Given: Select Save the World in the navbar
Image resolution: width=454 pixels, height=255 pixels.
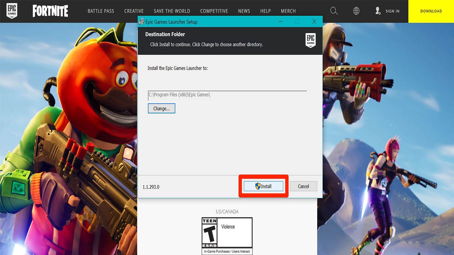Looking at the screenshot, I should coord(172,11).
